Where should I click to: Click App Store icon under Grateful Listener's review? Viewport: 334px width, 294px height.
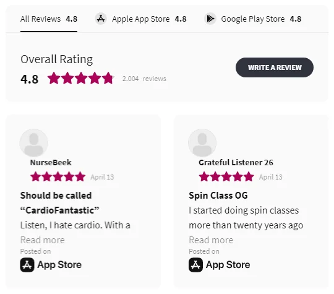pyautogui.click(x=195, y=265)
